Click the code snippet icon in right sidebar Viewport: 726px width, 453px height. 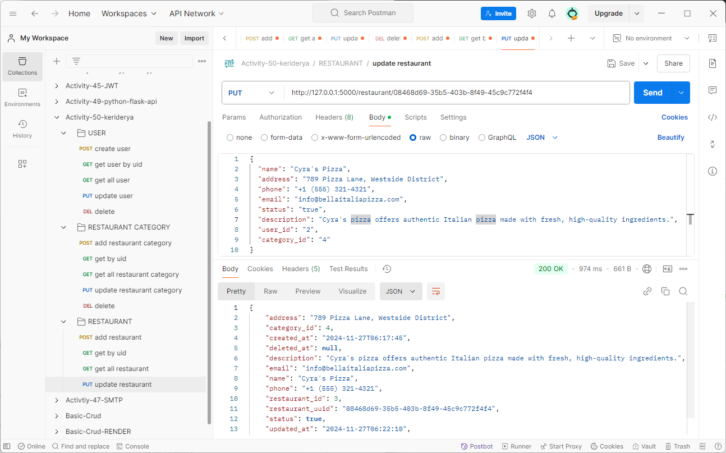713,117
